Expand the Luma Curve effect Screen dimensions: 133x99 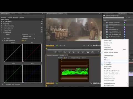pyautogui.click(x=1, y=30)
